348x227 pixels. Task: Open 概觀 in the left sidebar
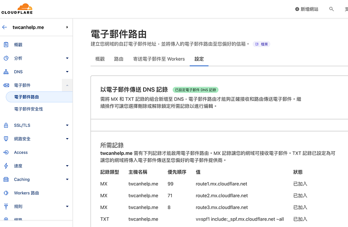point(18,45)
